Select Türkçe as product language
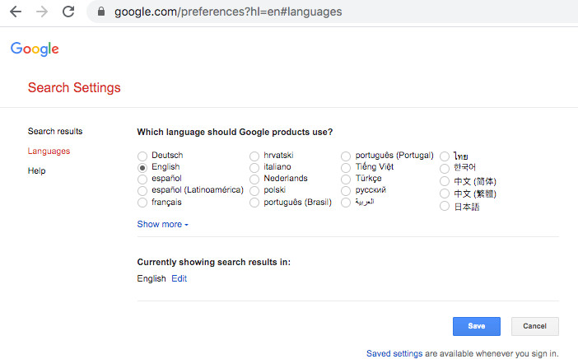The image size is (578, 359). point(346,179)
